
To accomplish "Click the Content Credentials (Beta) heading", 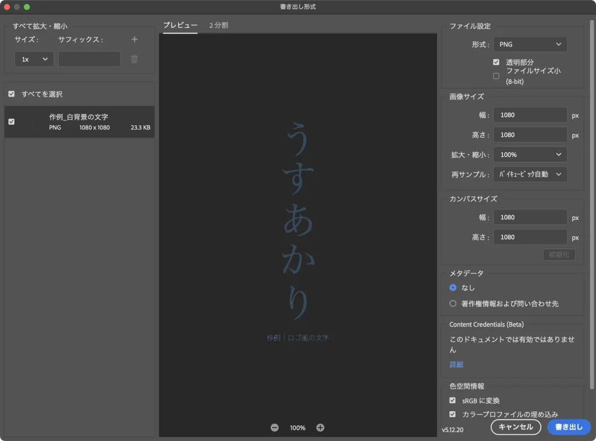I will coord(487,325).
